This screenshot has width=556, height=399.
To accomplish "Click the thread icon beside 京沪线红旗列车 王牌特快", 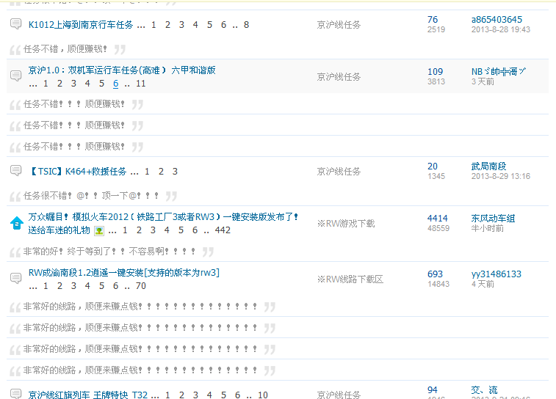I will click(15, 394).
